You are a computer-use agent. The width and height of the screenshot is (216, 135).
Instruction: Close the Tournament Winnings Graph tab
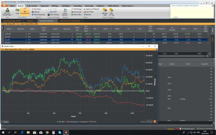82,21
